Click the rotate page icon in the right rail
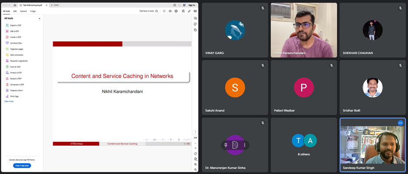This screenshot has width=408, height=174. [195, 154]
